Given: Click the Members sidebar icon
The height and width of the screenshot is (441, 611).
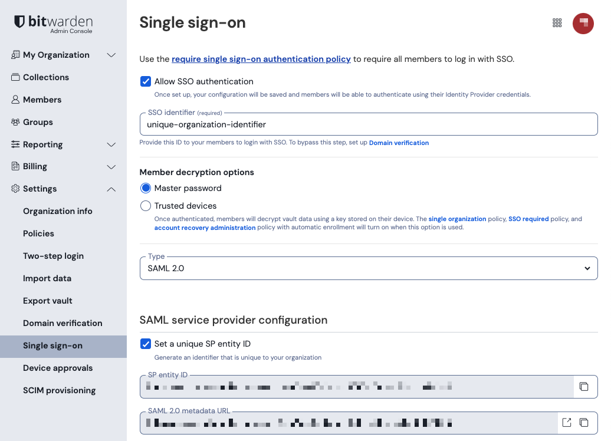Looking at the screenshot, I should pyautogui.click(x=16, y=100).
